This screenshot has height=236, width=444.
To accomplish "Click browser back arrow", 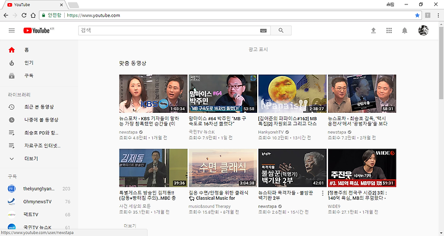I will click(x=6, y=15).
